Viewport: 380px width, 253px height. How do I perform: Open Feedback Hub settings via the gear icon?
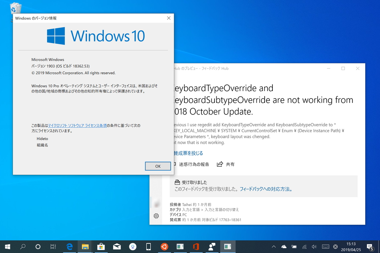click(x=156, y=216)
